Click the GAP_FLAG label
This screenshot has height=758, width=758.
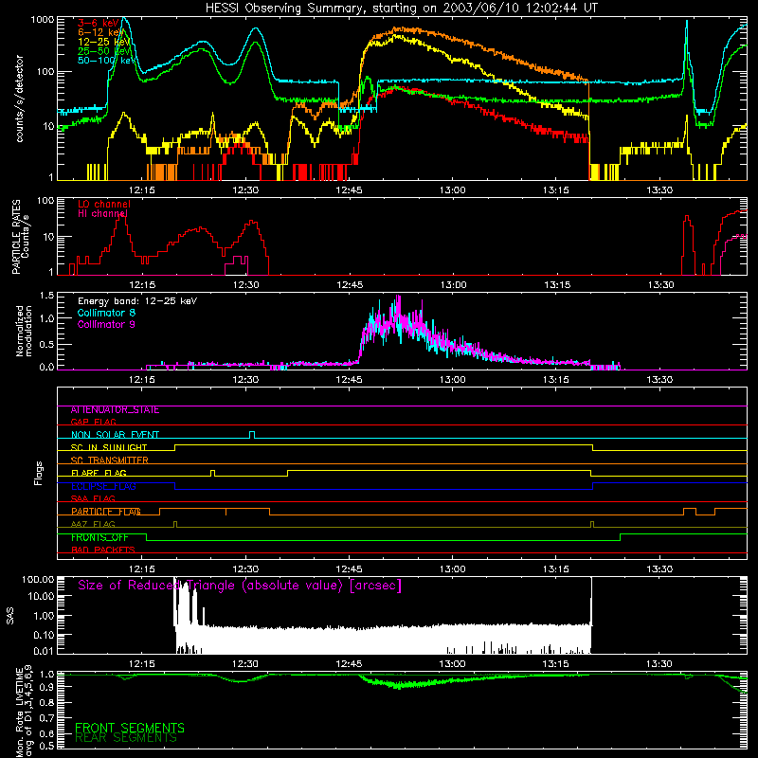(x=93, y=423)
